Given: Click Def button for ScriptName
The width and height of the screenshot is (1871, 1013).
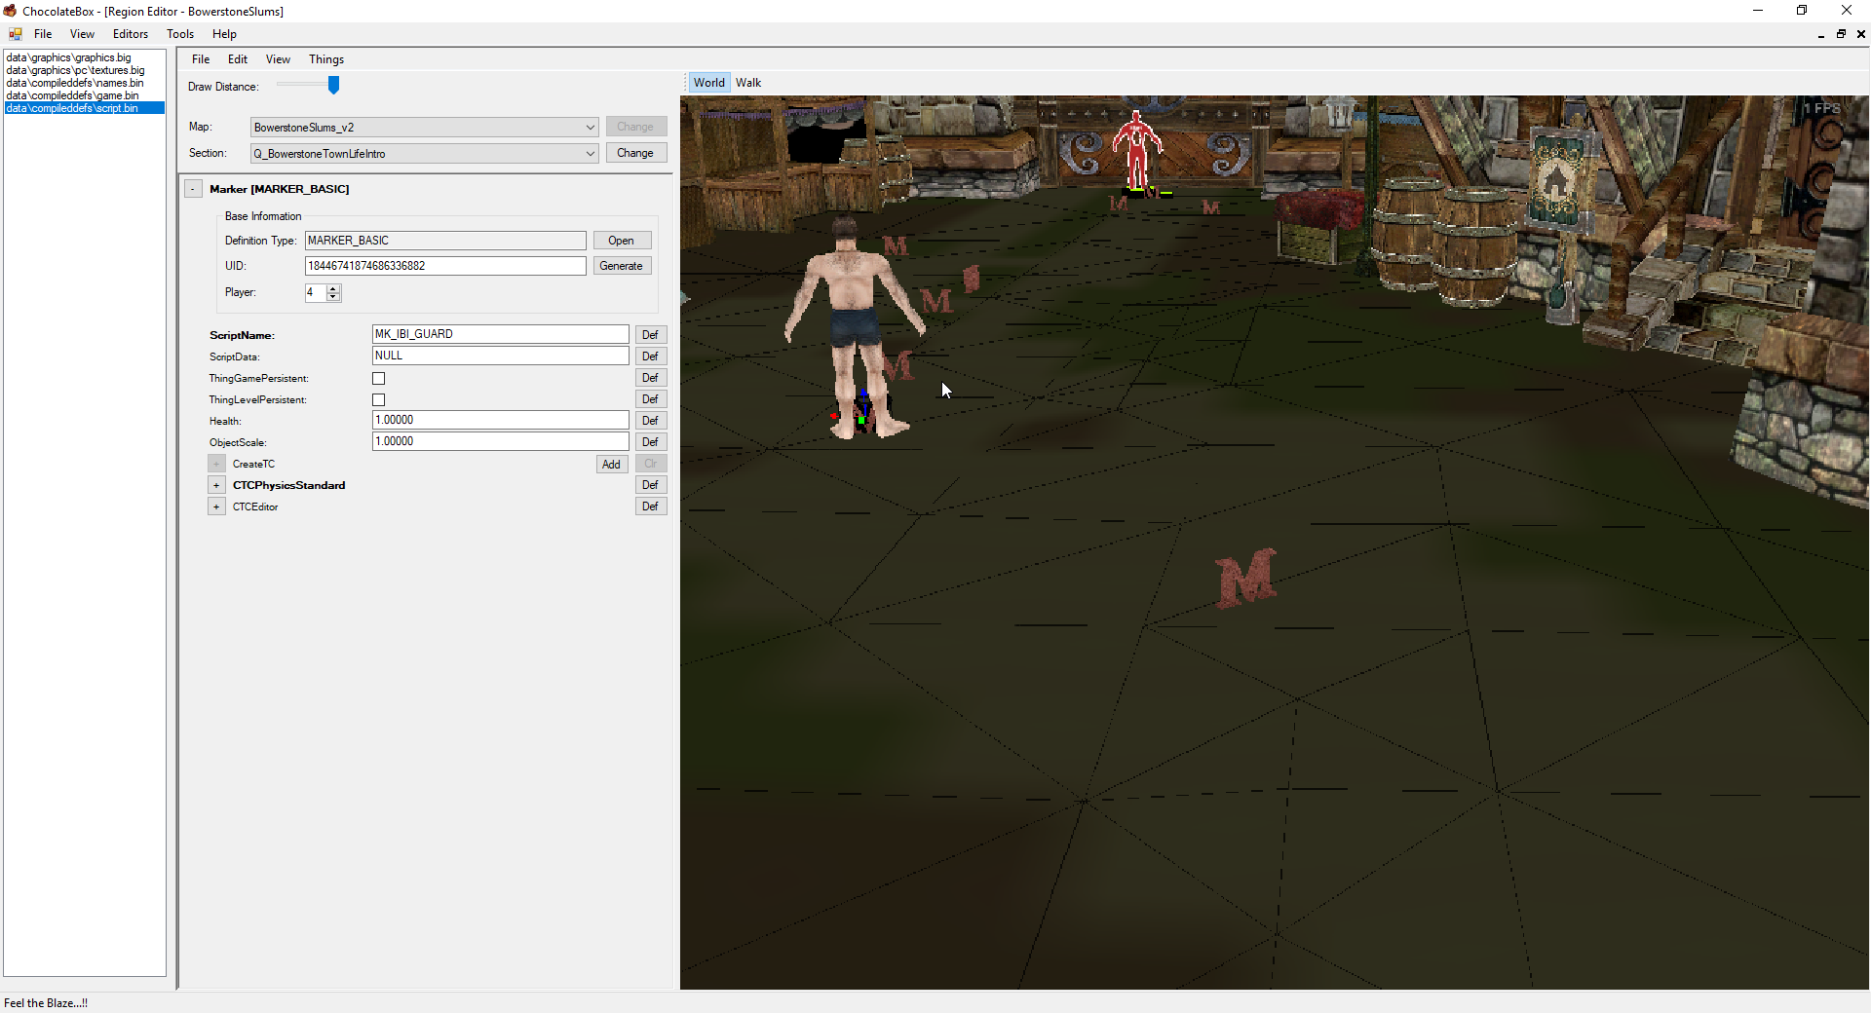Looking at the screenshot, I should pos(651,335).
